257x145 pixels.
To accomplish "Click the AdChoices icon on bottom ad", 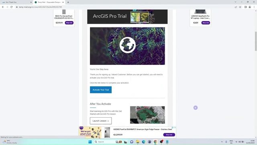I will 173,127.
